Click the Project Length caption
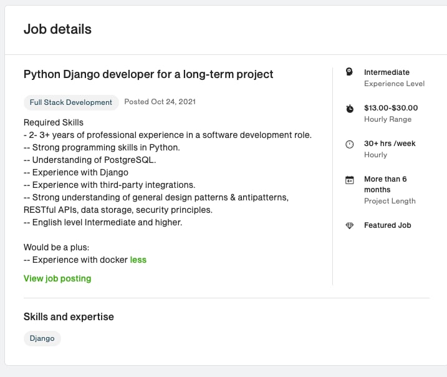Viewport: 447px width, 377px height. coord(390,201)
